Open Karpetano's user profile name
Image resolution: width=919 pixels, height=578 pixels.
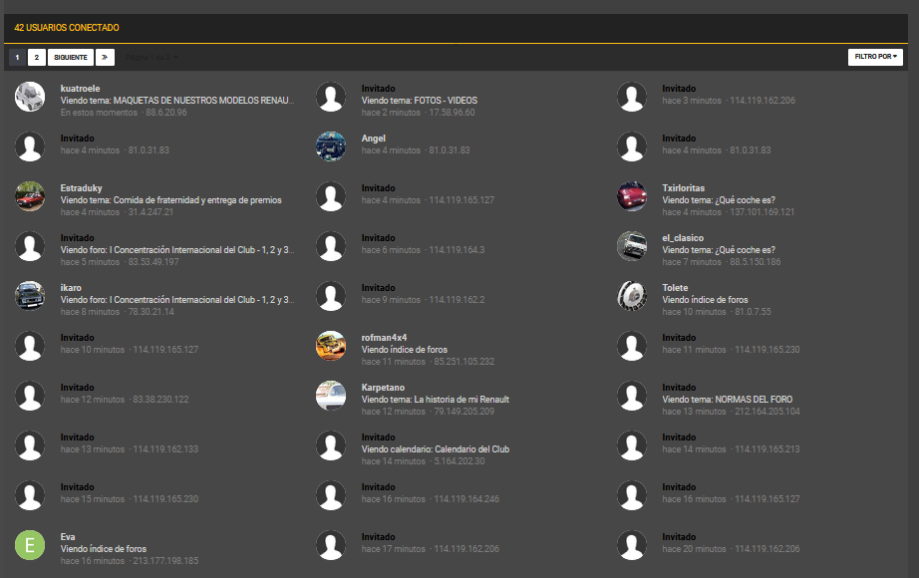click(x=383, y=388)
